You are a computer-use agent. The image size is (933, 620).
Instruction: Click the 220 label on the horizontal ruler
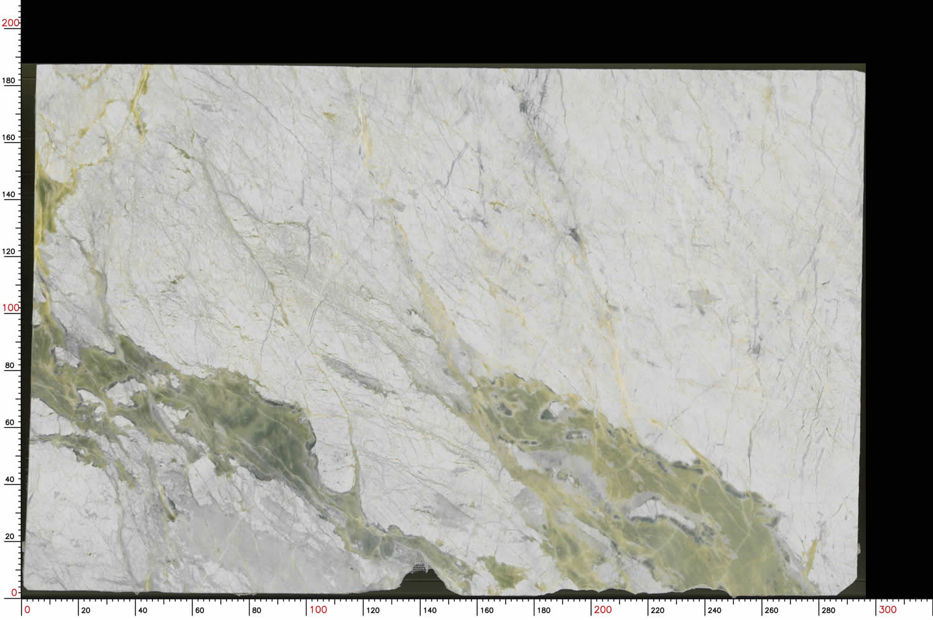pyautogui.click(x=657, y=610)
